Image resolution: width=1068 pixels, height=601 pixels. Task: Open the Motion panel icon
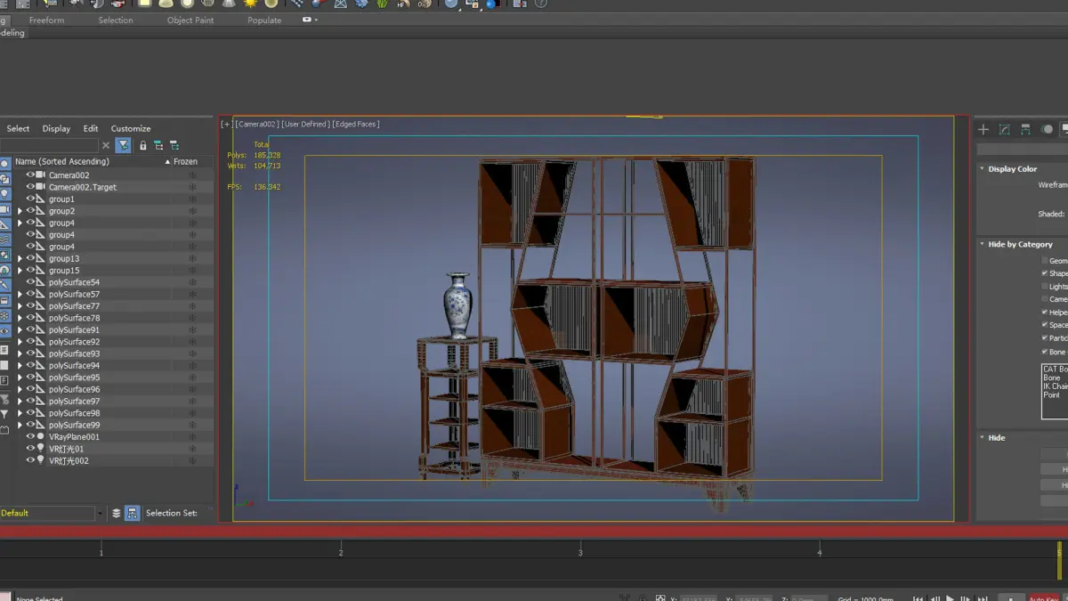coord(1048,129)
